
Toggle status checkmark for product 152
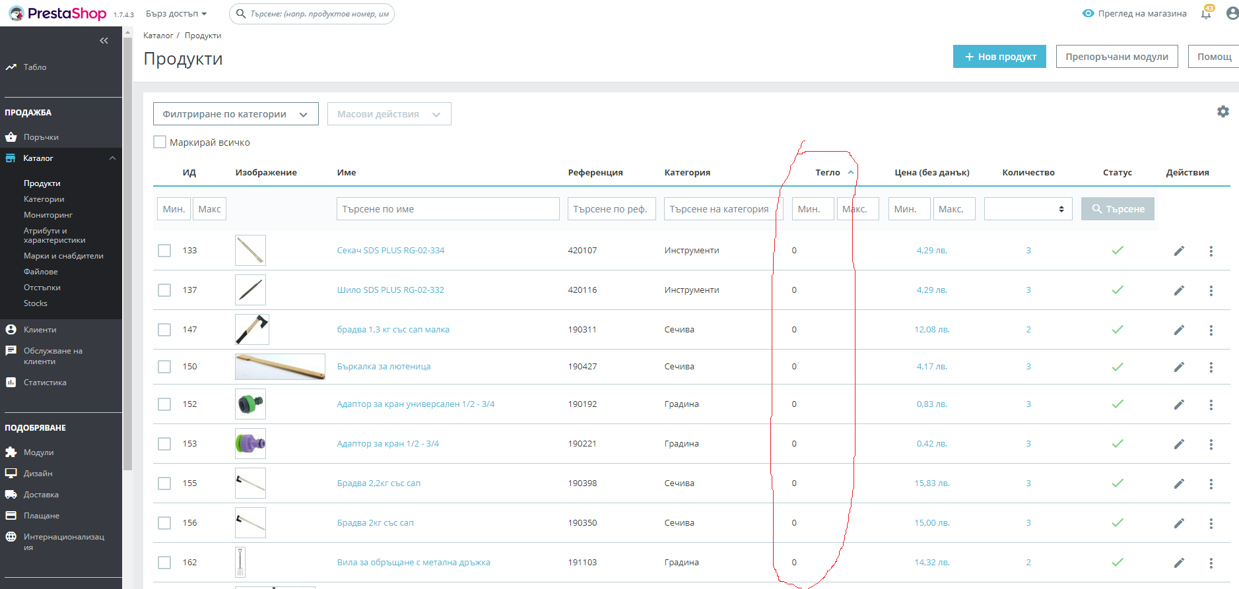pyautogui.click(x=1118, y=404)
